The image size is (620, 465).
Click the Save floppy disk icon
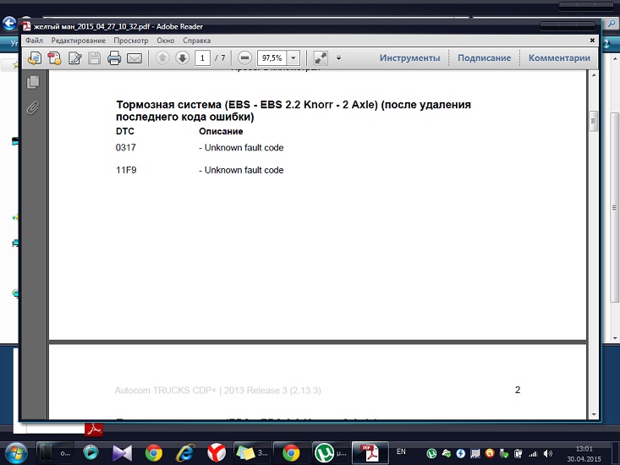[x=94, y=58]
